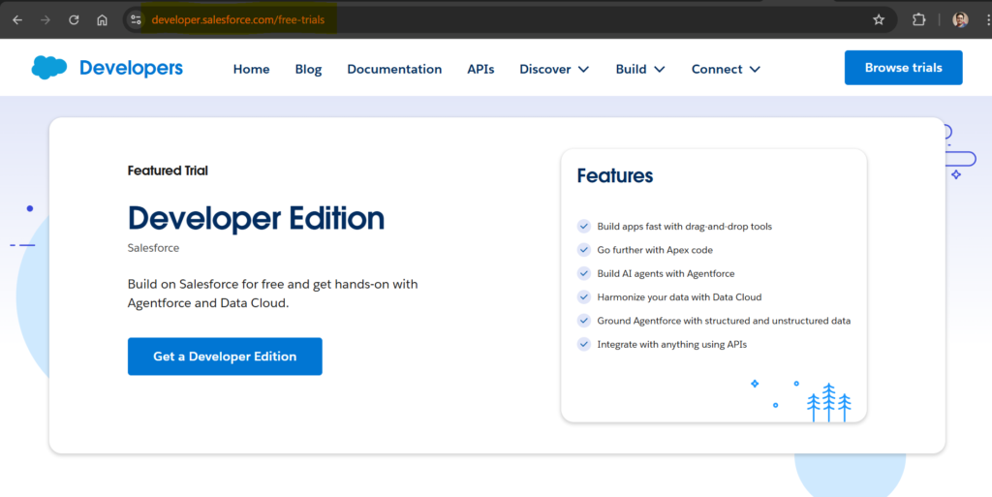The height and width of the screenshot is (497, 992).
Task: Open the Home nav item
Action: (251, 69)
